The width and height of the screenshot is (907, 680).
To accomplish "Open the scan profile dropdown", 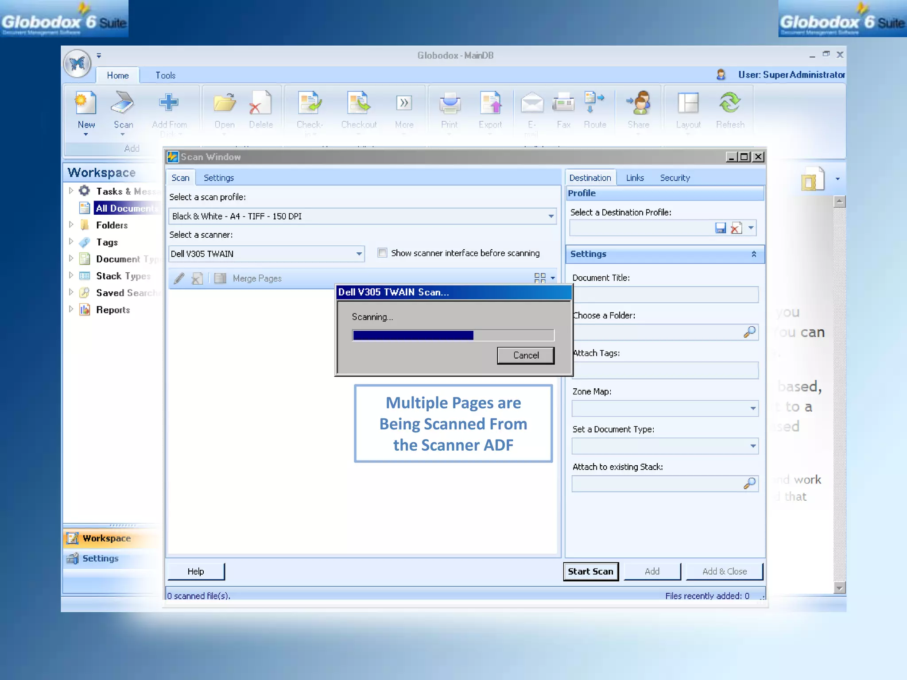I will (550, 216).
